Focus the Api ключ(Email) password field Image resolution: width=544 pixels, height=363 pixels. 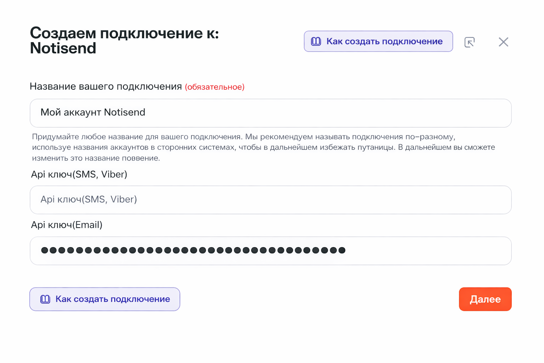click(x=425, y=251)
